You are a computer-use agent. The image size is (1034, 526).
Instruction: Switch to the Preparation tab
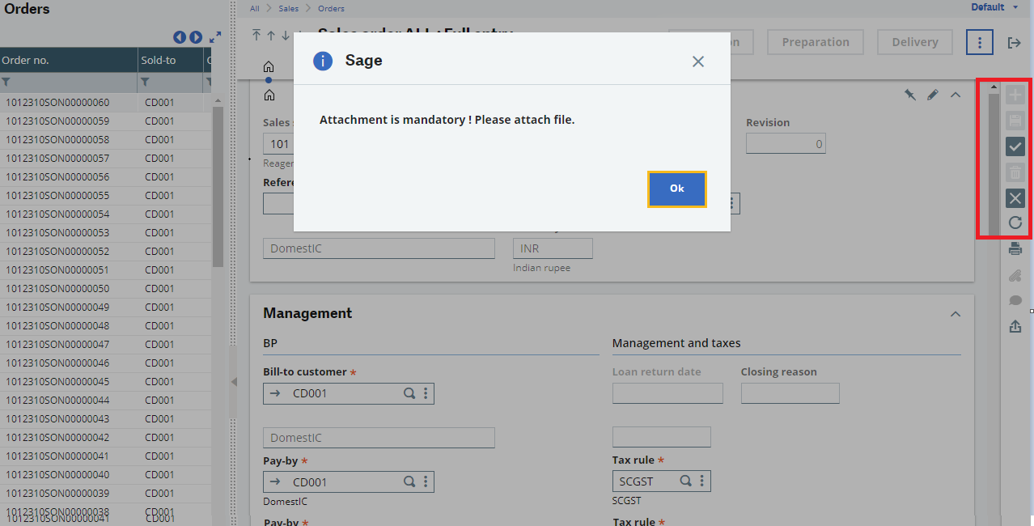click(815, 41)
